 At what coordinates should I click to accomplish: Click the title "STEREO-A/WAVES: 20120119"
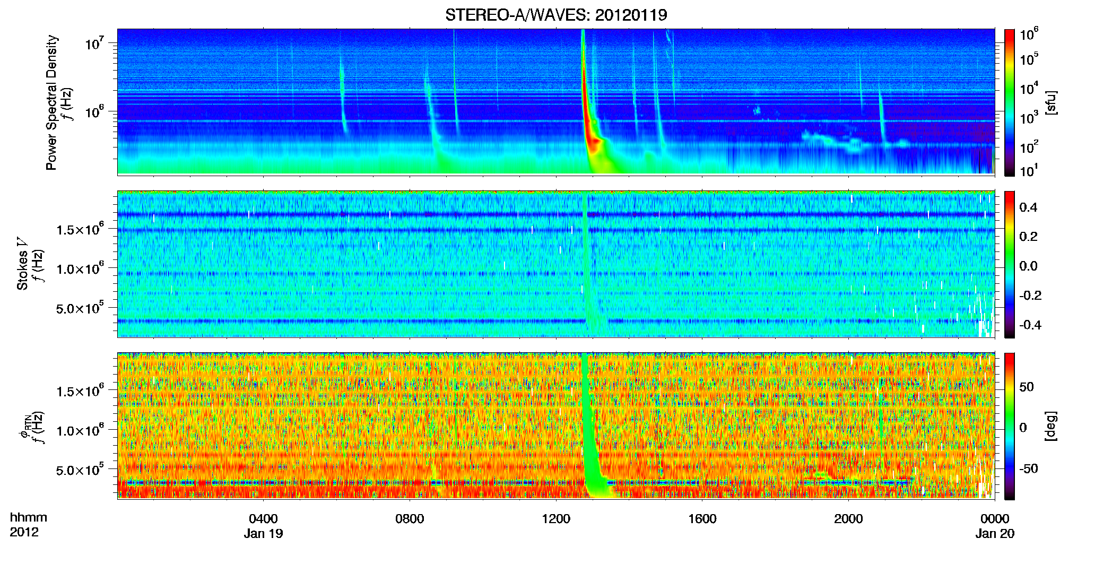[x=556, y=15]
